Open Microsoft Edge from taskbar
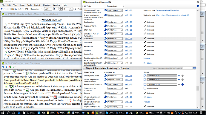206x115 pixels. pyautogui.click(x=19, y=113)
